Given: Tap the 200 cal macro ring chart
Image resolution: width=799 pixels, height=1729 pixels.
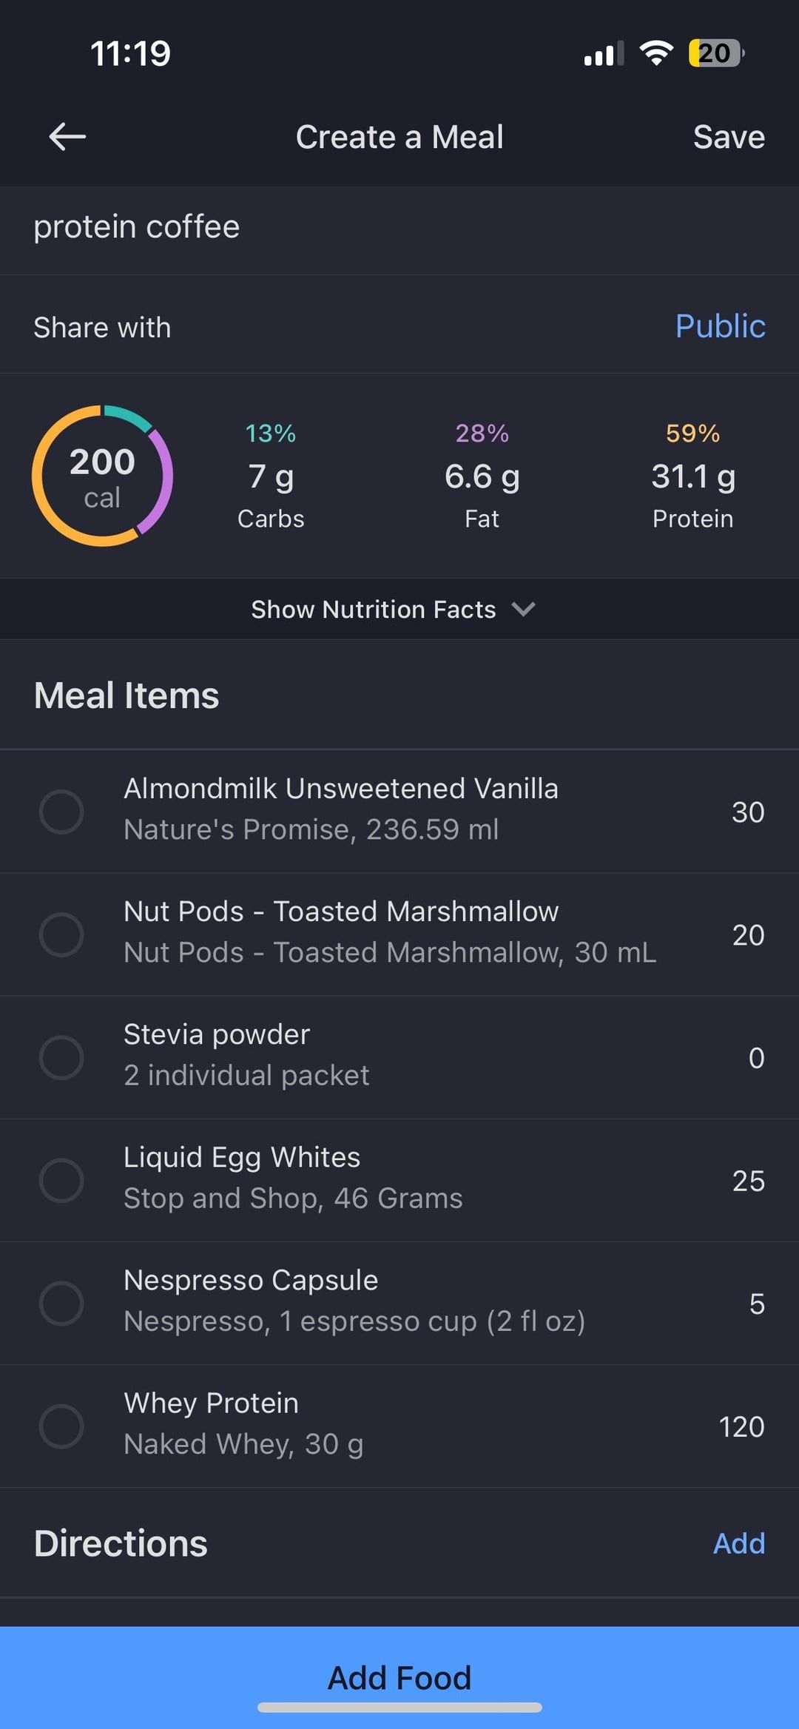Looking at the screenshot, I should pos(102,476).
